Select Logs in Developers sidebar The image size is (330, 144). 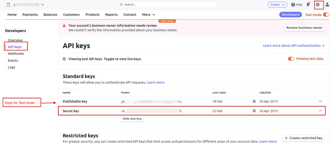[12, 67]
